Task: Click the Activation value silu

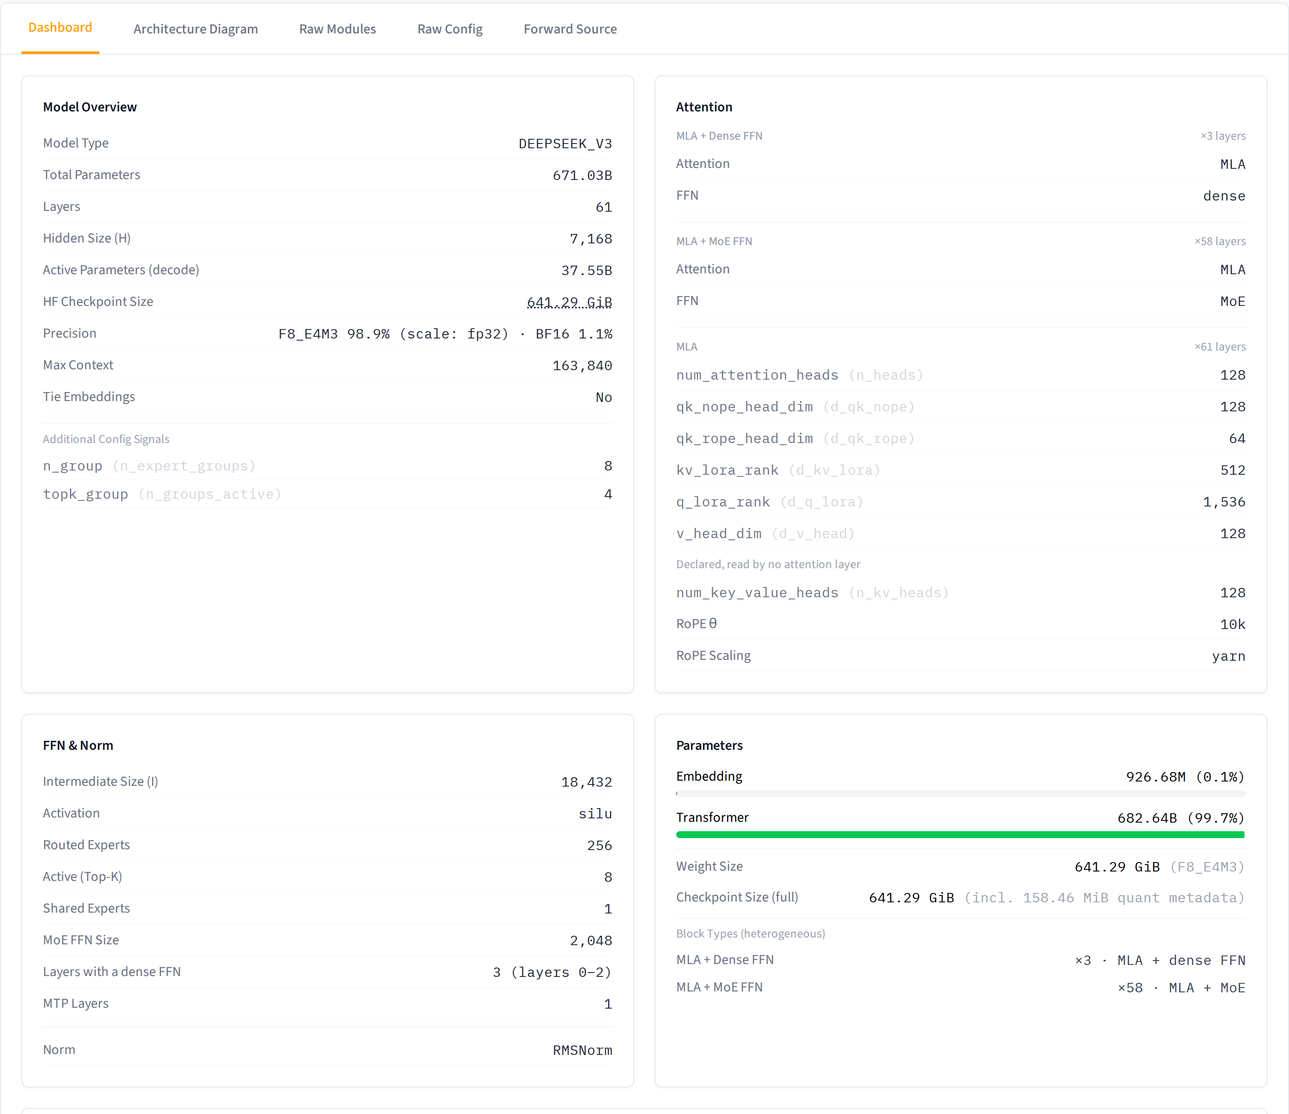Action: pyautogui.click(x=595, y=814)
